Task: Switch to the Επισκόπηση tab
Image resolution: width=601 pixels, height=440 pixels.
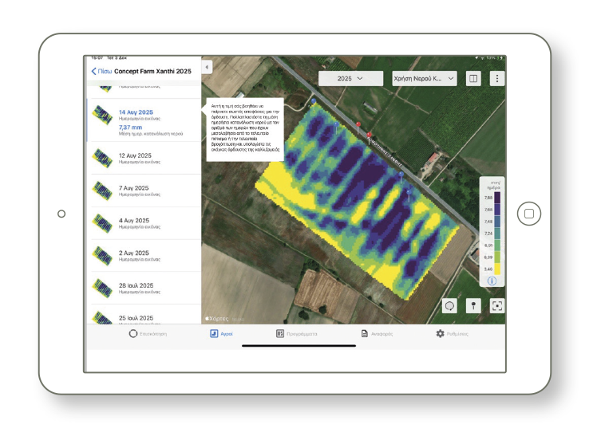Action: [x=148, y=334]
